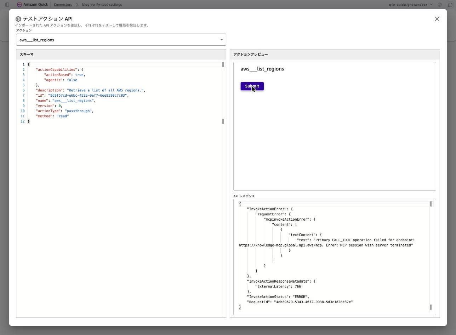Open the help question-mark icon
The width and height of the screenshot is (456, 335).
tap(440, 5)
